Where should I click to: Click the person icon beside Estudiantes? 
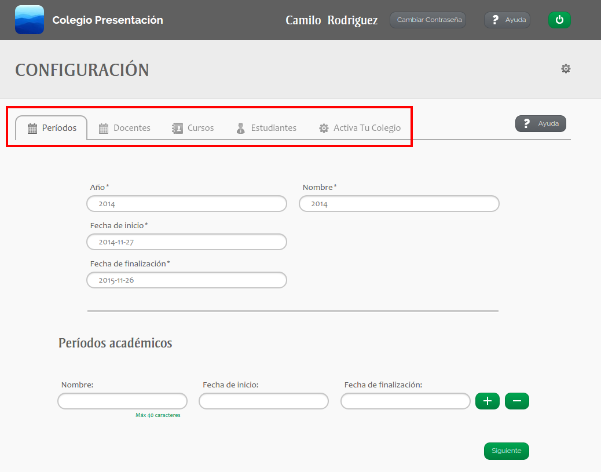pyautogui.click(x=241, y=129)
